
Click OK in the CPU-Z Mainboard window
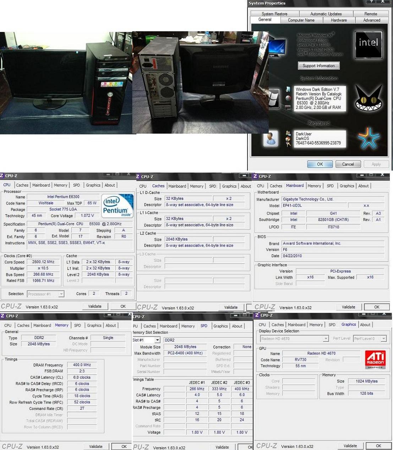click(377, 307)
